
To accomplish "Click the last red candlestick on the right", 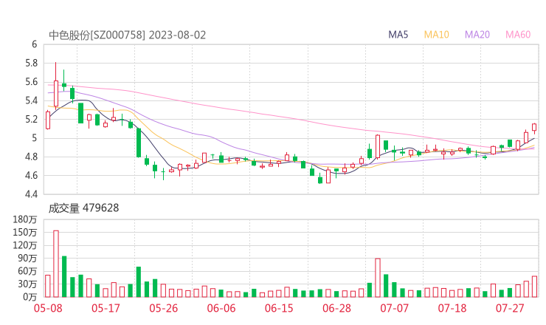I will pyautogui.click(x=534, y=127).
